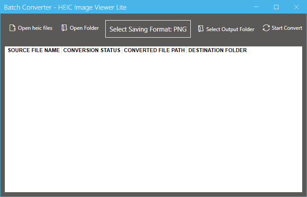Click the Open heic files label
Viewport: 307px width, 197px height.
click(35, 28)
